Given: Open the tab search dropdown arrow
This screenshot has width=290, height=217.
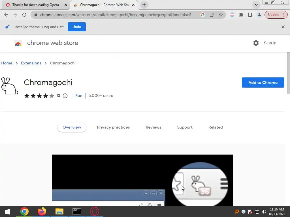Looking at the screenshot, I should point(256,5).
